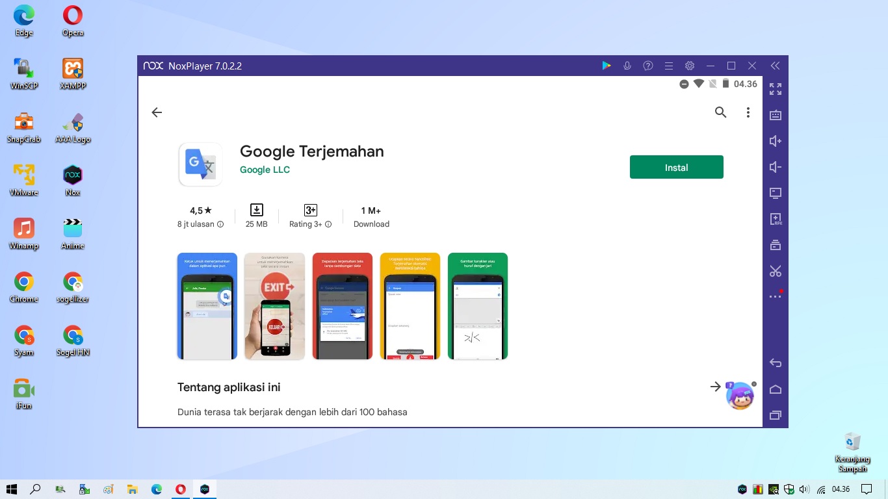Select Syam Chrome profile shortcut
888x499 pixels.
pyautogui.click(x=24, y=340)
